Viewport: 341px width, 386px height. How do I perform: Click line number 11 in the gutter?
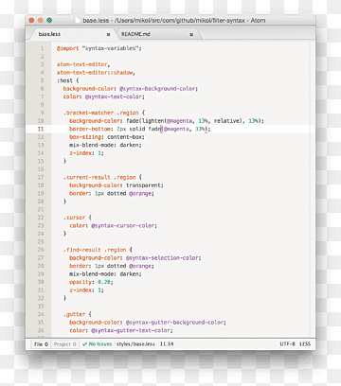(x=41, y=129)
